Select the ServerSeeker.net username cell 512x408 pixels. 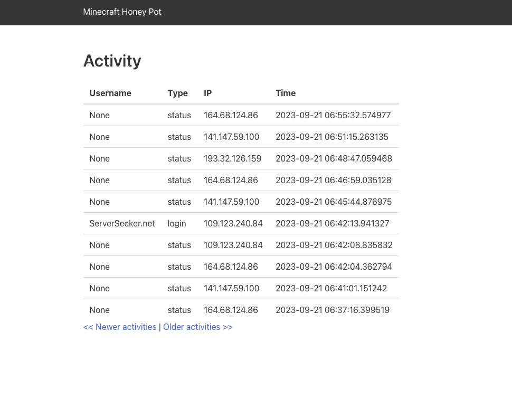[x=122, y=223]
